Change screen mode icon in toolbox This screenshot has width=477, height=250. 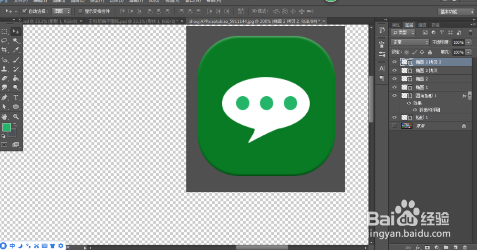[16, 145]
